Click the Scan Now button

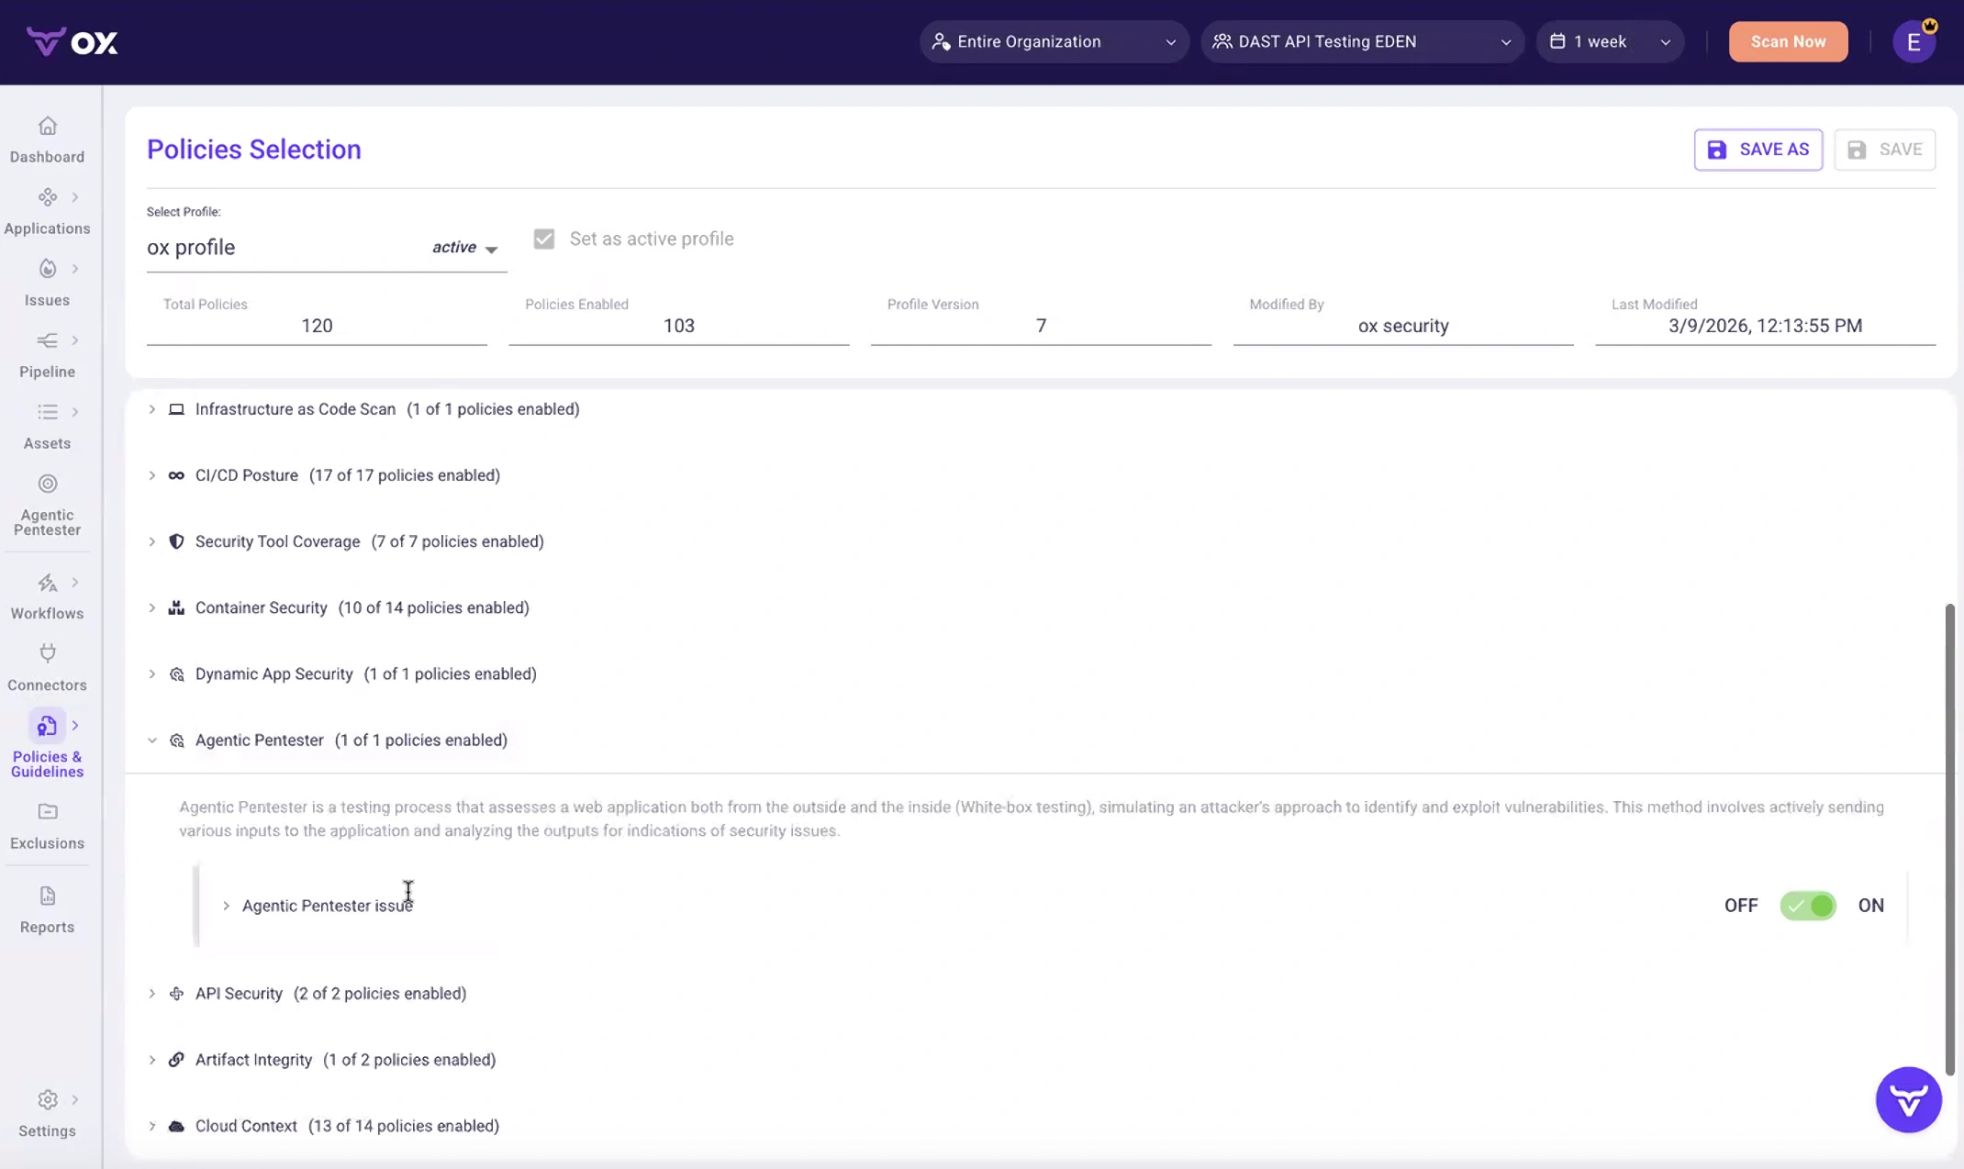(1788, 42)
